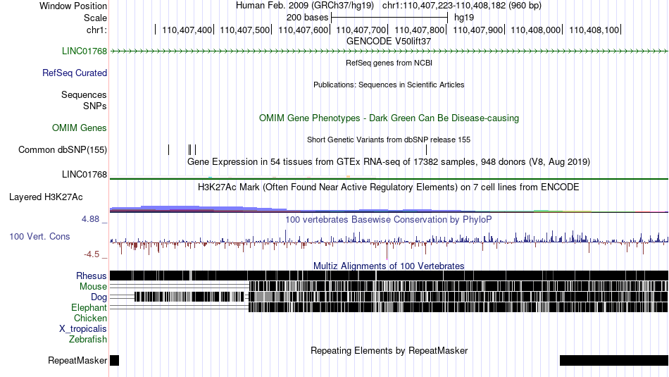
Task: Select the Dog alignment label
Action: pos(99,297)
